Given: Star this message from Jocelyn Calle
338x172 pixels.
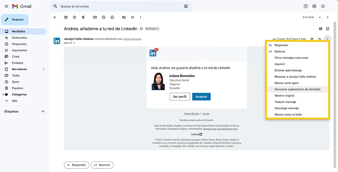Looking at the screenshot, I should click(x=312, y=39).
